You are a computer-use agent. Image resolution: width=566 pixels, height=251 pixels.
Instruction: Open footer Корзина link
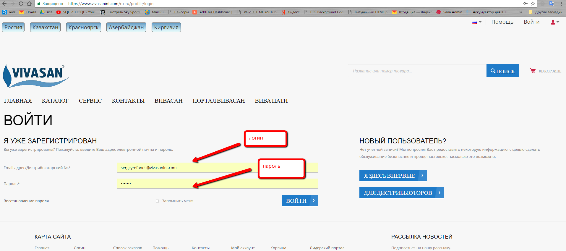(x=278, y=248)
